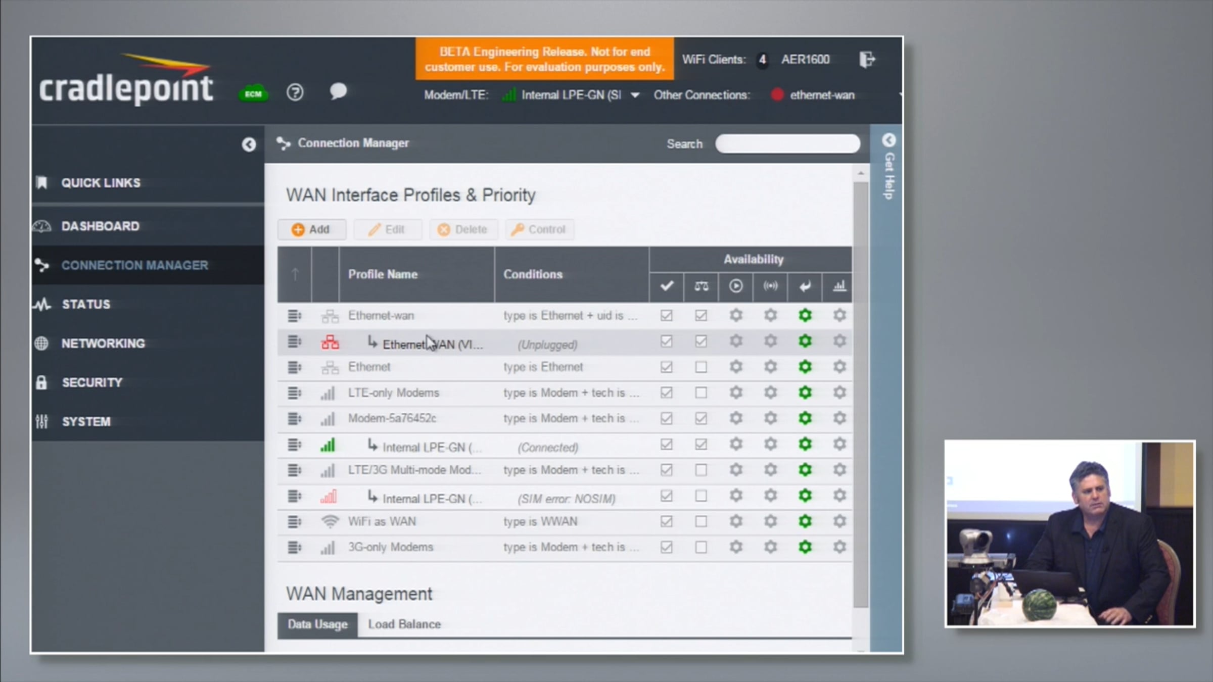Click drag handle for LTE-only Modems row
The image size is (1213, 682).
(x=294, y=393)
